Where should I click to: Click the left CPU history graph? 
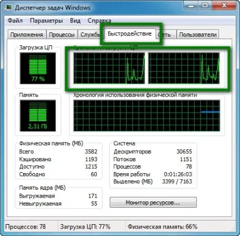(x=109, y=68)
